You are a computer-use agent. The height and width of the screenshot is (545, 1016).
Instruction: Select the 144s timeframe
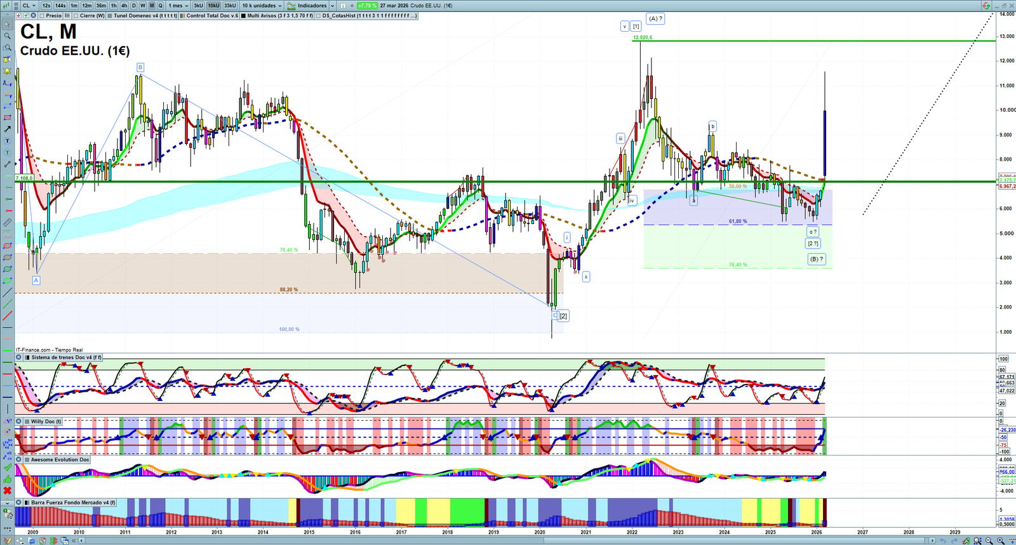(x=60, y=6)
